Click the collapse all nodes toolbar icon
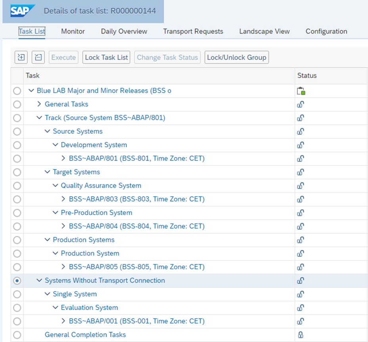The height and width of the screenshot is (342, 368). pos(38,57)
